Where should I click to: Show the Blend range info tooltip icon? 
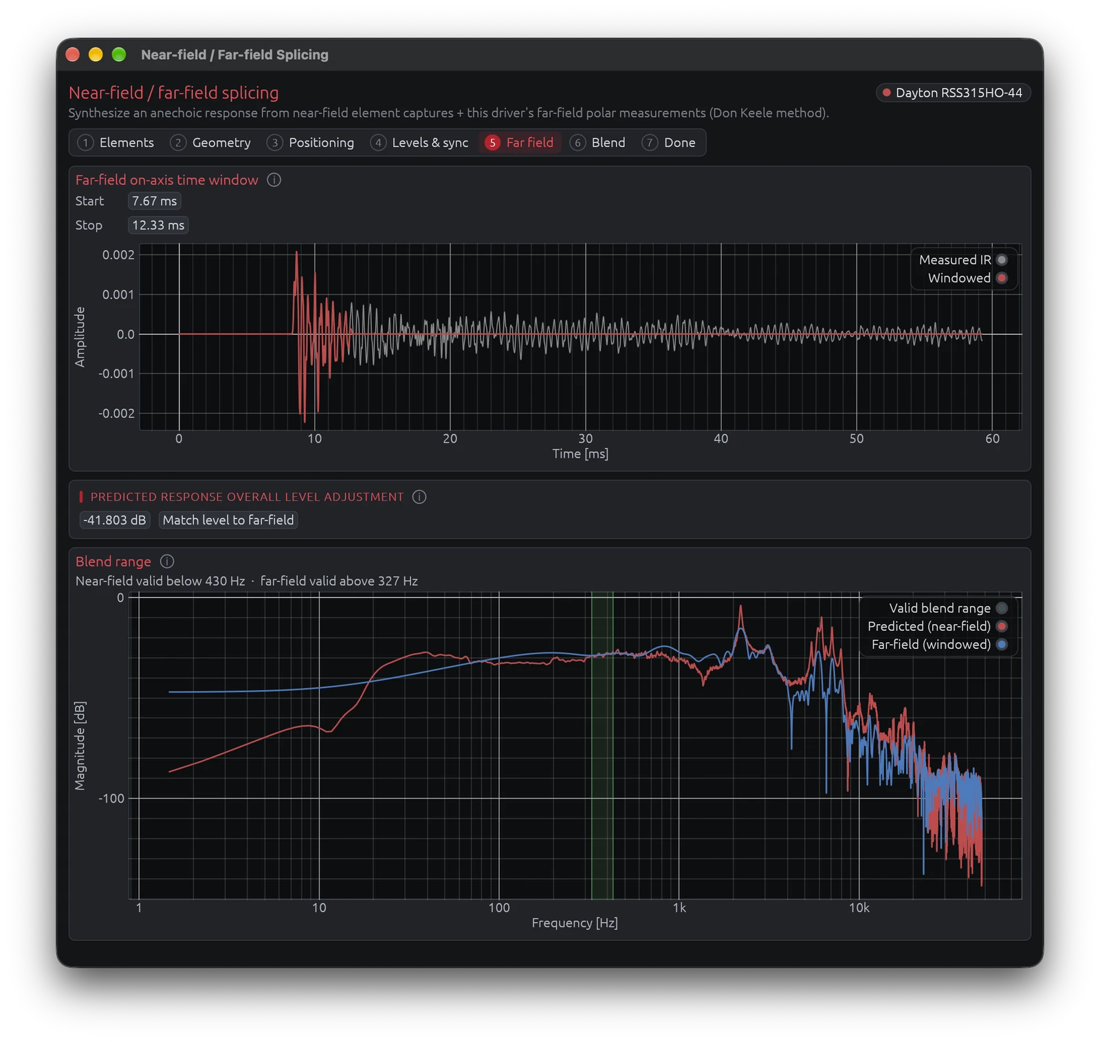(x=167, y=562)
